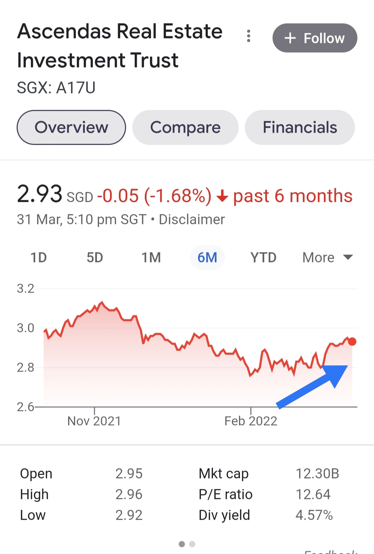
Task: Select the Overview tab
Action: (x=71, y=127)
